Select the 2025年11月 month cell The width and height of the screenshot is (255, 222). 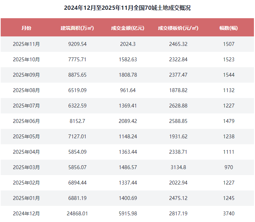coord(26,44)
